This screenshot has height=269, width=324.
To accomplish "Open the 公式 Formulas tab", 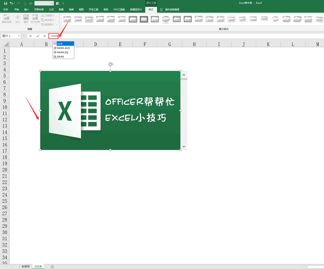I will 51,10.
